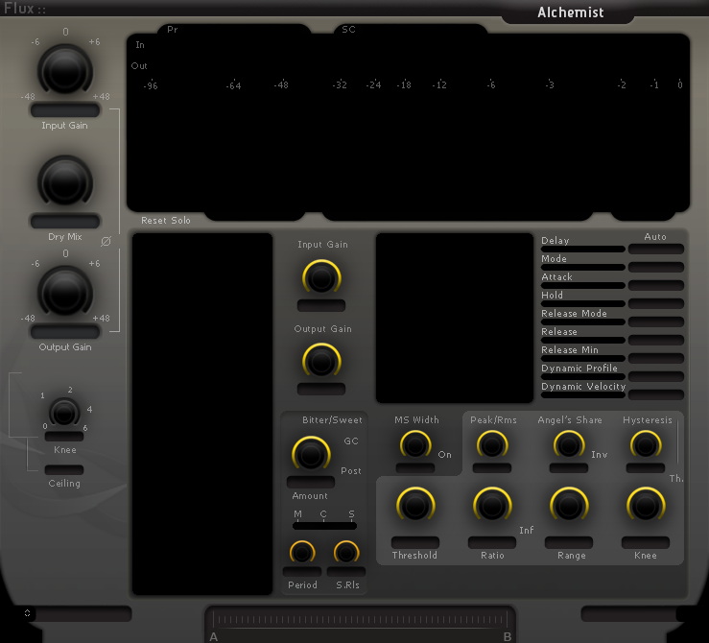Click the Delay slider bar
The height and width of the screenshot is (643, 709).
583,250
